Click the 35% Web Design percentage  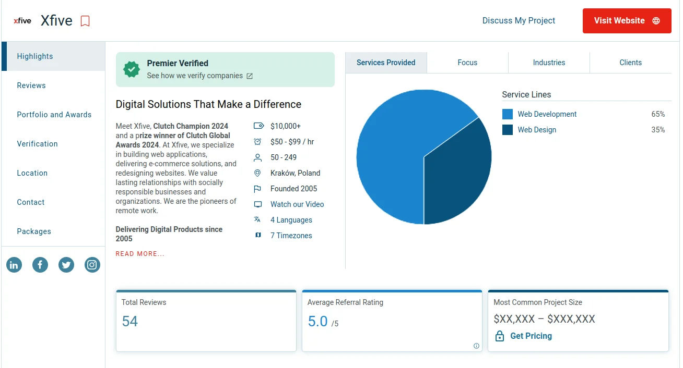click(658, 130)
